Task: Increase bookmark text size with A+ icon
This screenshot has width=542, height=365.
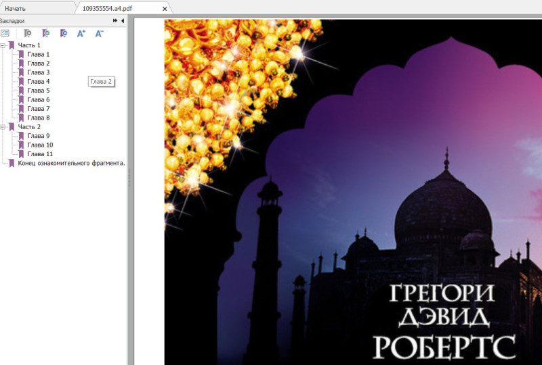Action: (x=81, y=33)
